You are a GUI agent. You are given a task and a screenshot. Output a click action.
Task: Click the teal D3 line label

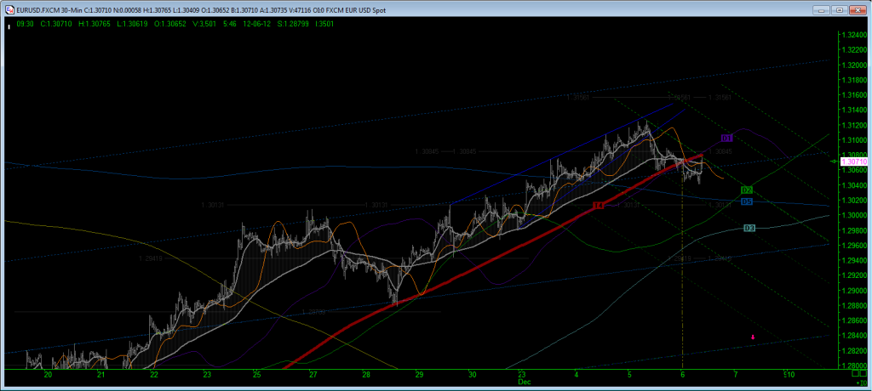coord(749,228)
